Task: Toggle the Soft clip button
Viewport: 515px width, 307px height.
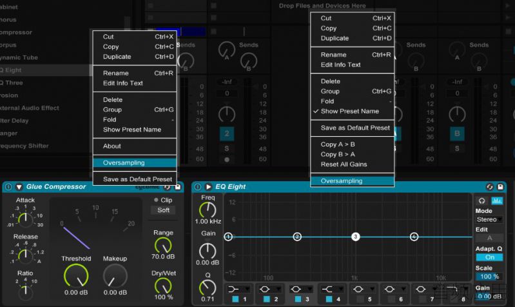Action: tap(163, 210)
